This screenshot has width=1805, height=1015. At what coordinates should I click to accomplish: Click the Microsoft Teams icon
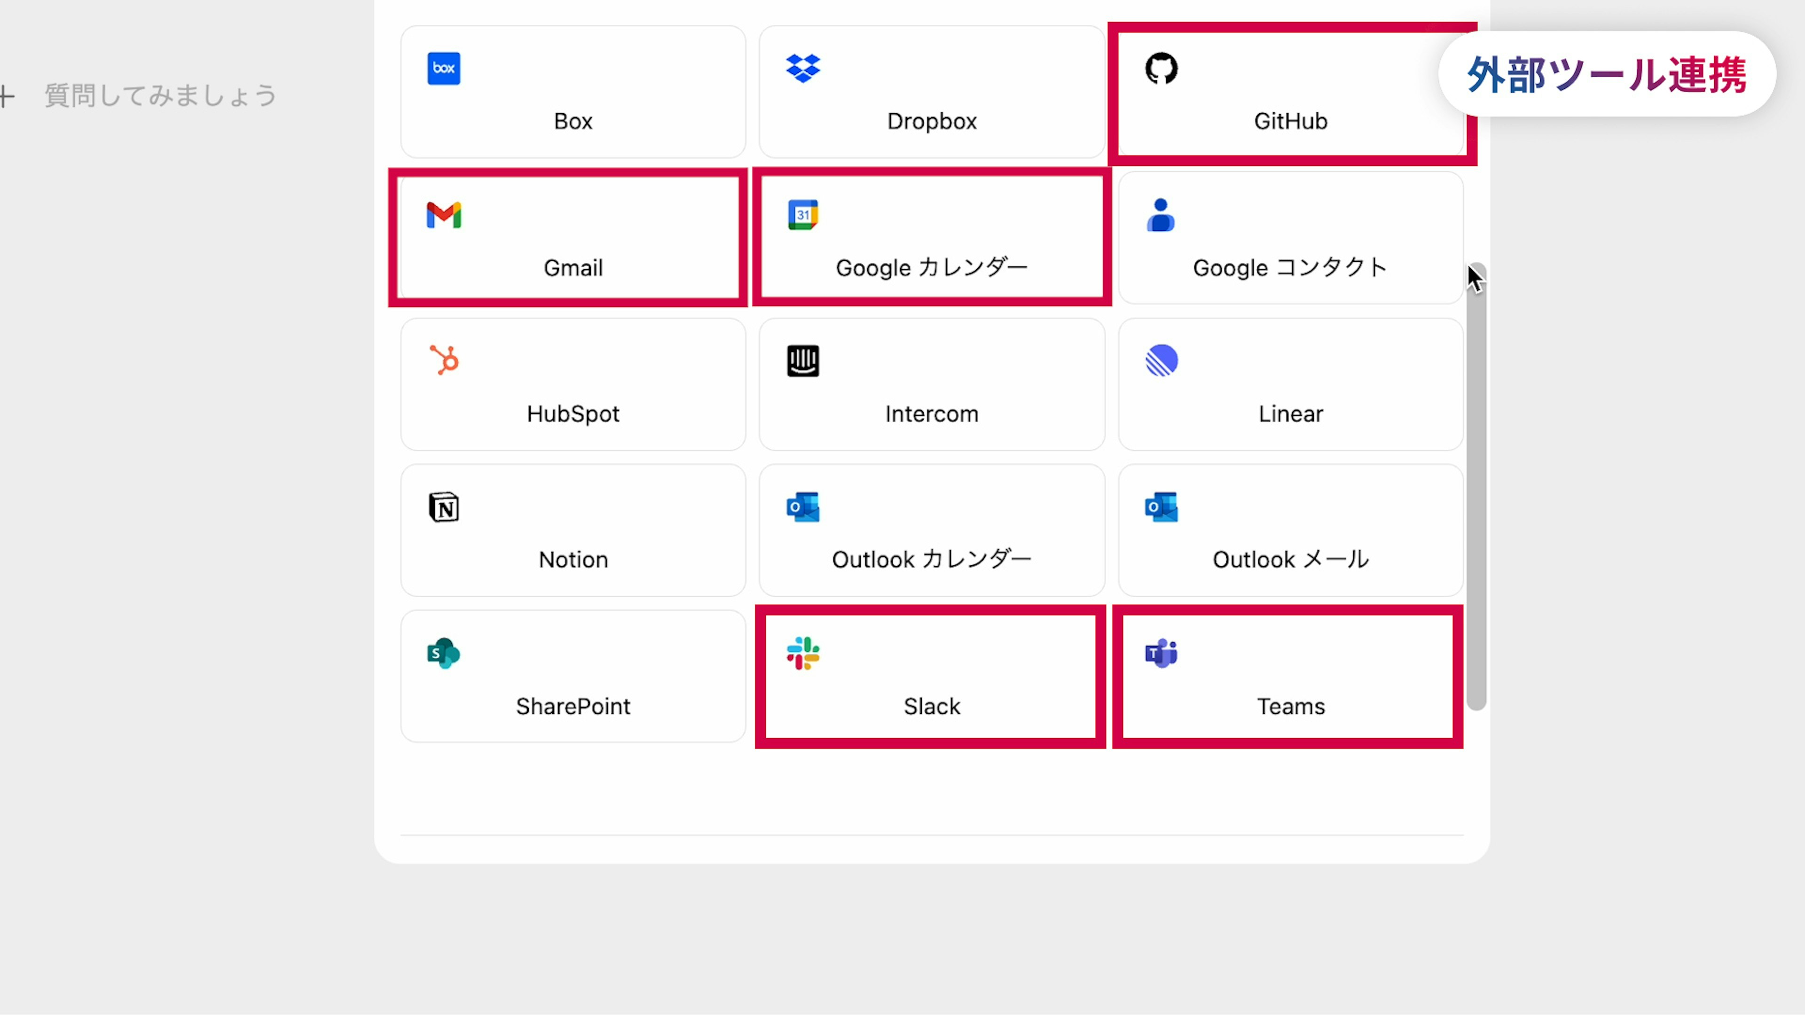click(x=1161, y=654)
